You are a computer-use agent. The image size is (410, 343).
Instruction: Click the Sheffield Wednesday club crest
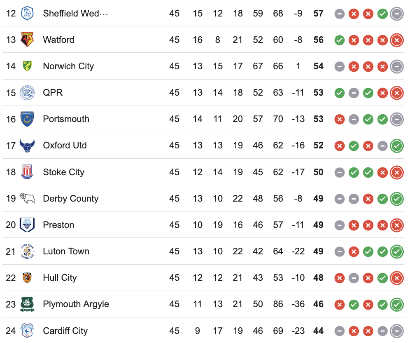click(x=27, y=13)
